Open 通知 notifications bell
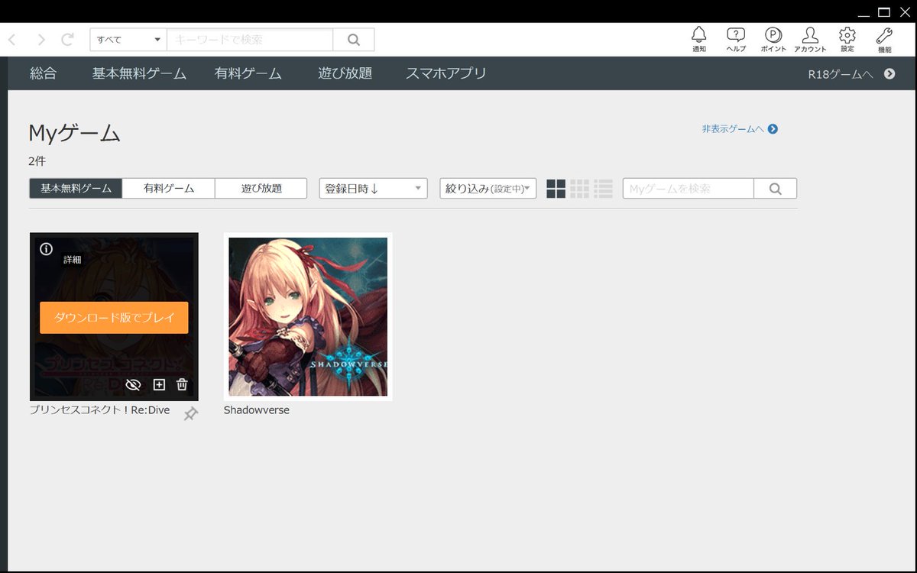The image size is (917, 573). coord(699,39)
